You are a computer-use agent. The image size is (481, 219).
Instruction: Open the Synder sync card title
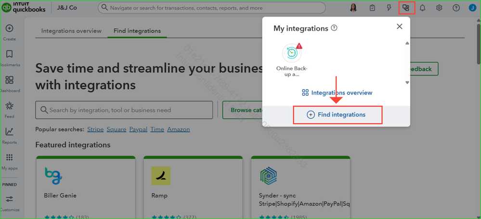304,199
